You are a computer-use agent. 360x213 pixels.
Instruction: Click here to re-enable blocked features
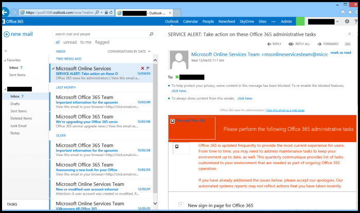point(179,91)
